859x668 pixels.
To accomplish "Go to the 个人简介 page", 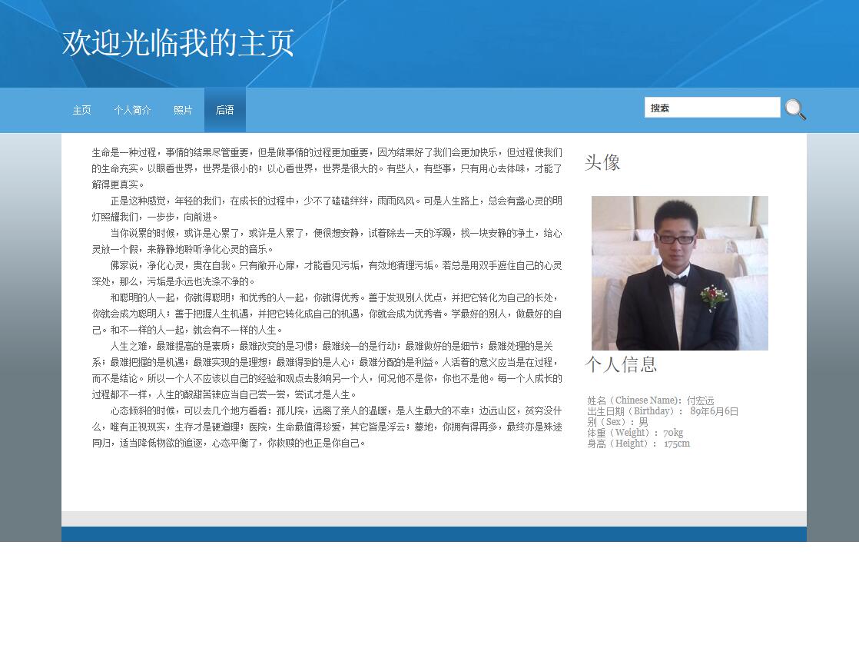I will (x=132, y=110).
